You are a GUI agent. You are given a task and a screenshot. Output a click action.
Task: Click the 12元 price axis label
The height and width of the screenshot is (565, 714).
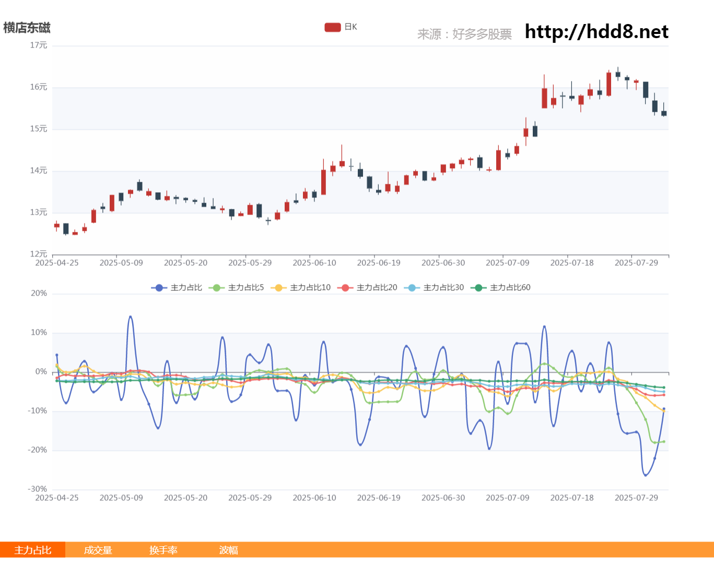[x=39, y=254]
